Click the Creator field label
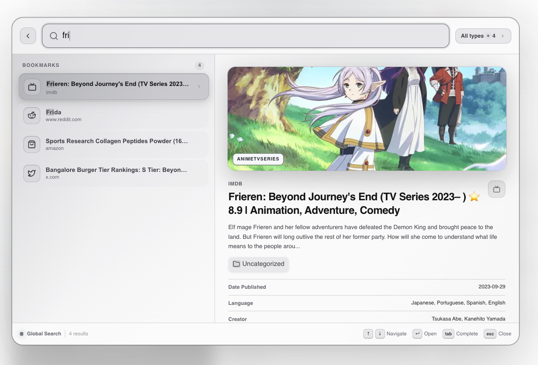The height and width of the screenshot is (365, 538). click(x=237, y=319)
